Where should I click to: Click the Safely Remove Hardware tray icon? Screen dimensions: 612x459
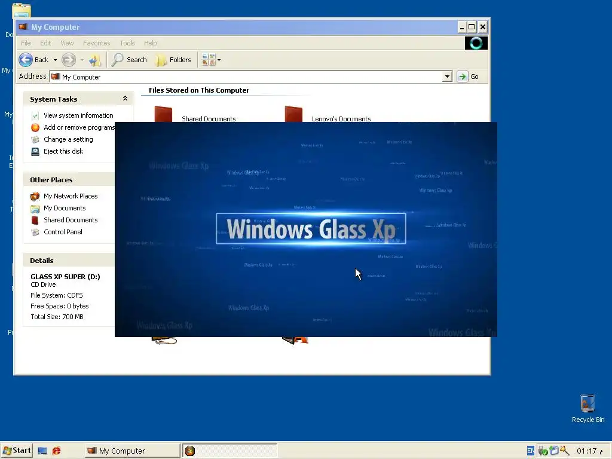coord(543,451)
